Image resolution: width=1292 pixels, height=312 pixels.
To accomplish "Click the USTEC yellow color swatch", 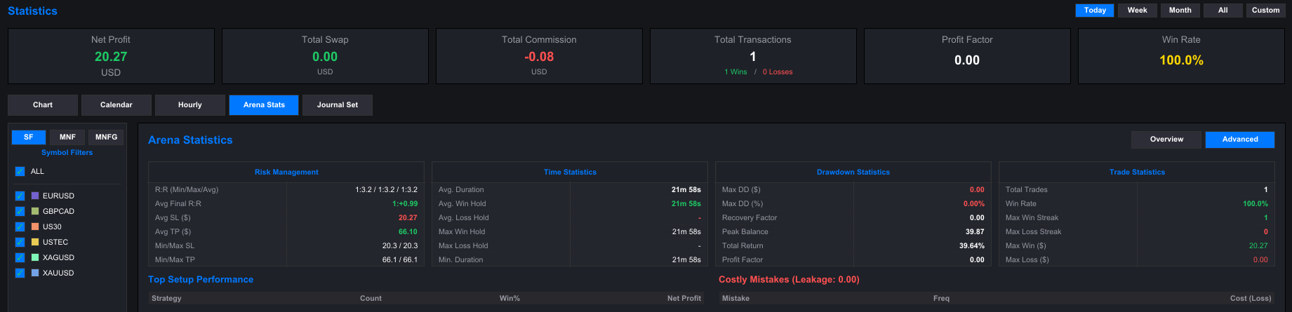I will tap(35, 242).
